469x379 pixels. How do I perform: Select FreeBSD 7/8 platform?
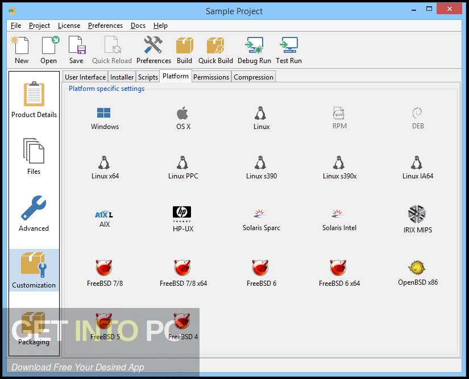click(x=105, y=273)
